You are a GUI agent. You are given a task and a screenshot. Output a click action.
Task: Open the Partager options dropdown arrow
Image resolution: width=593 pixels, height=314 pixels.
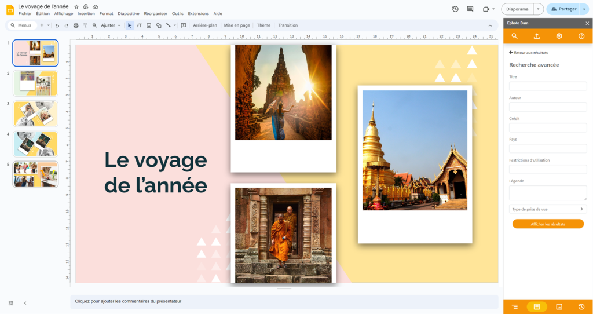pyautogui.click(x=584, y=9)
